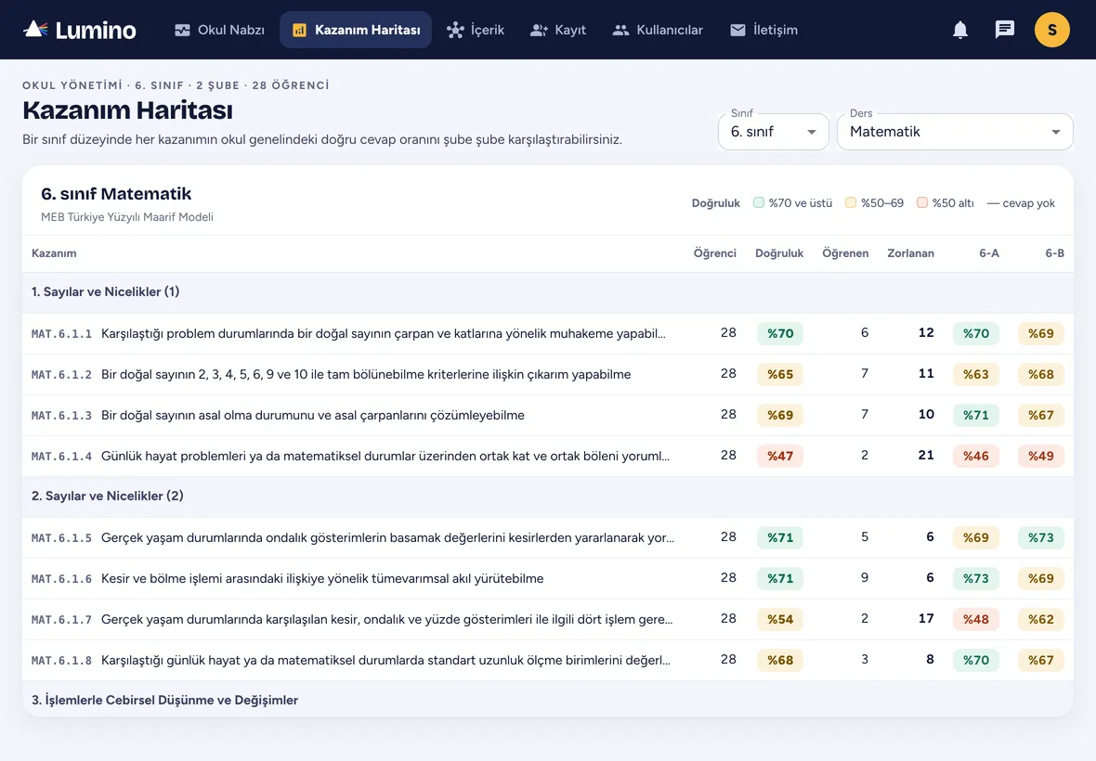
Task: Select the MAT.6.1.1 outcome row code
Action: pos(61,334)
